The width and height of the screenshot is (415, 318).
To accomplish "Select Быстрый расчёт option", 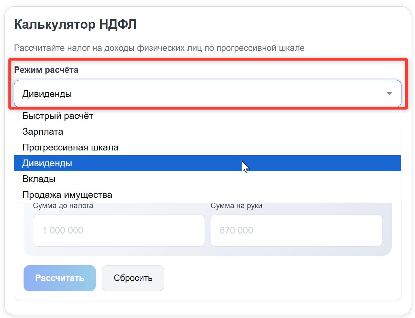I will click(207, 116).
